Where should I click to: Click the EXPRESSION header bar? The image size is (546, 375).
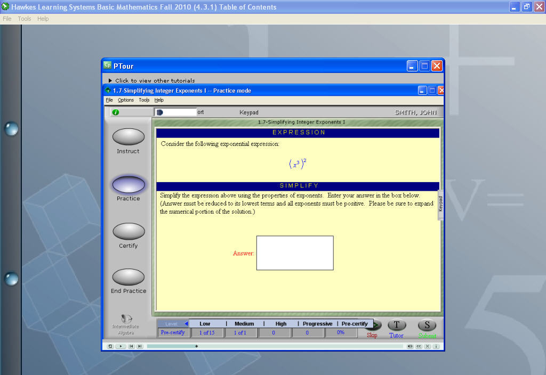(298, 133)
